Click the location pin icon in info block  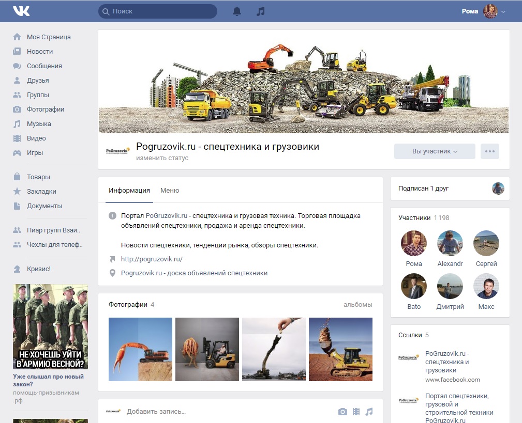tap(113, 273)
